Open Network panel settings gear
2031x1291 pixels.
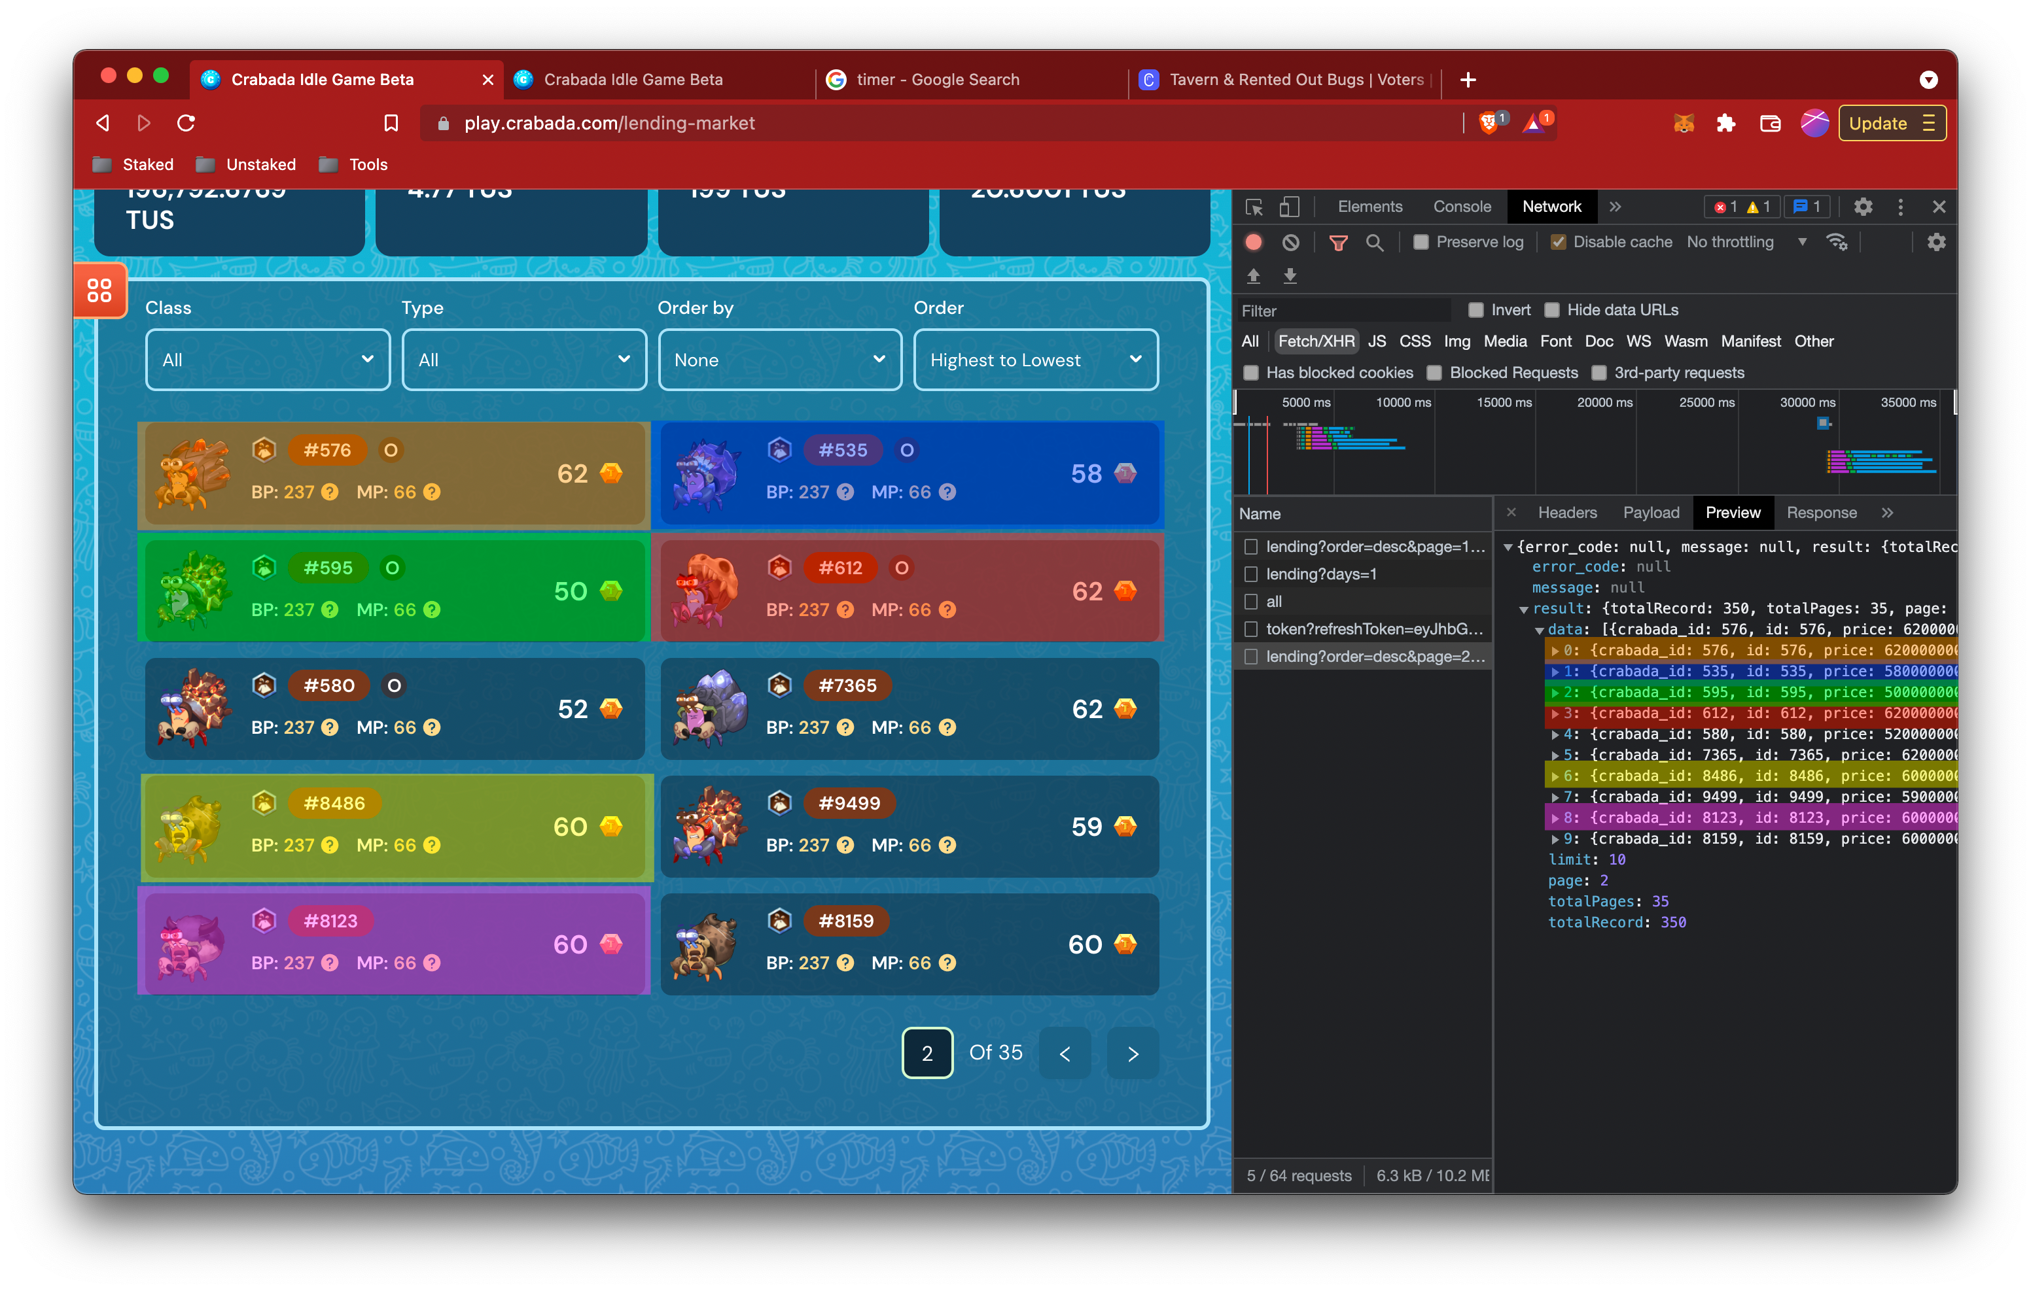(x=1935, y=243)
